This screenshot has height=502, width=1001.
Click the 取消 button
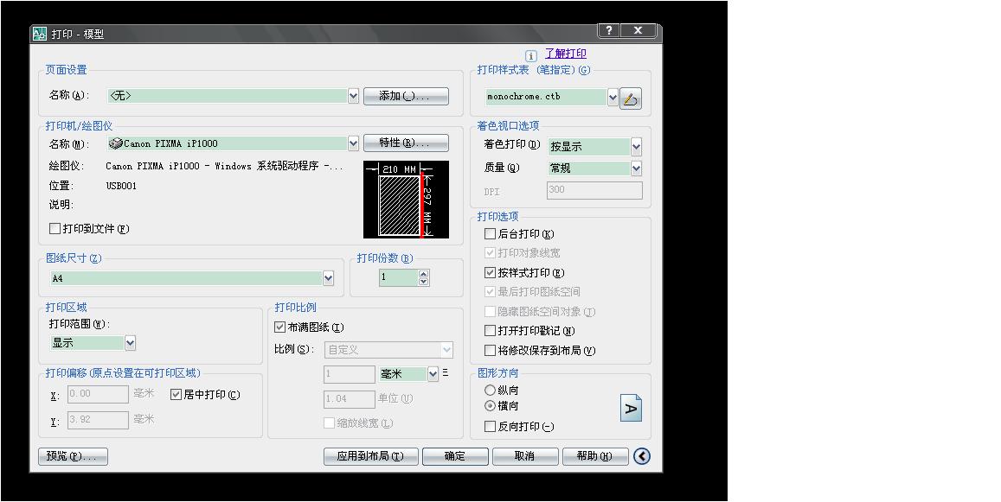click(x=525, y=457)
